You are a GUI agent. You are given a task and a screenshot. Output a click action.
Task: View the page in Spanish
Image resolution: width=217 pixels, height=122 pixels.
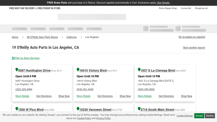pyautogui.click(x=192, y=37)
